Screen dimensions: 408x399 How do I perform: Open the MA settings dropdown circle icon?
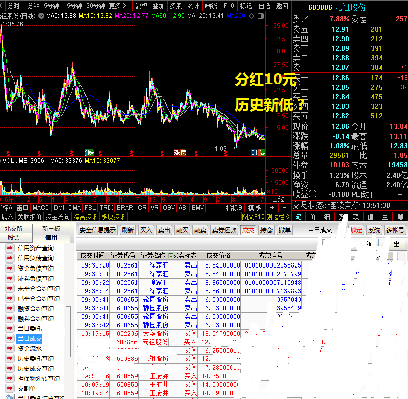(41, 16)
